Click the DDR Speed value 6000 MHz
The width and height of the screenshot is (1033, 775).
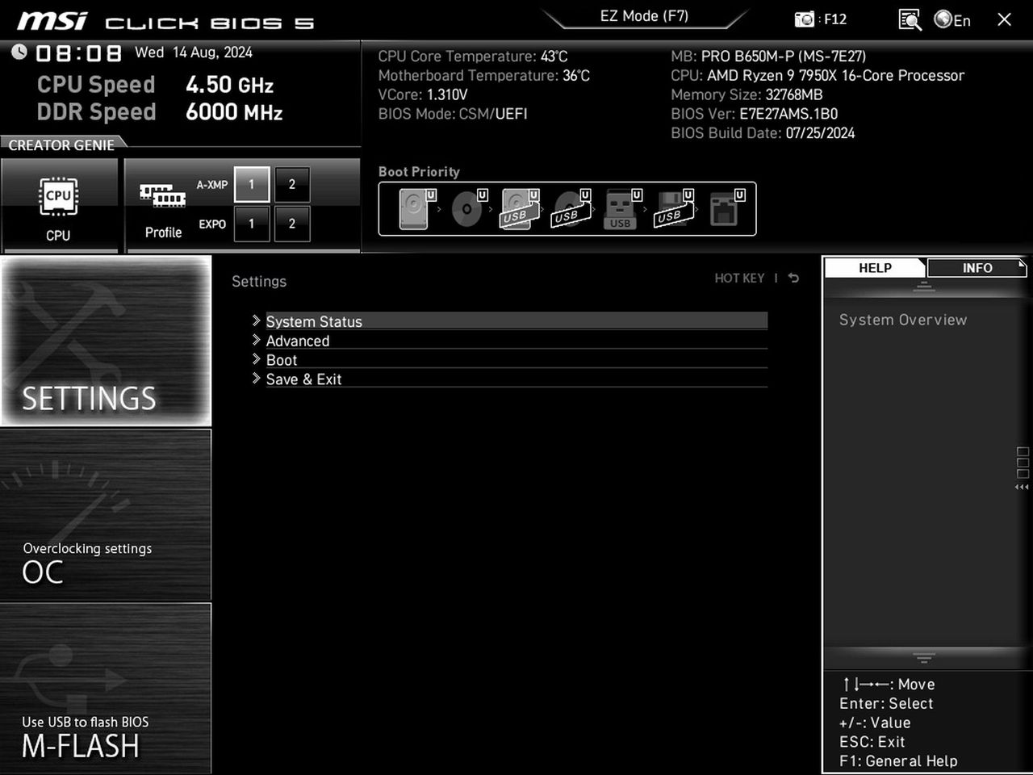(x=234, y=112)
